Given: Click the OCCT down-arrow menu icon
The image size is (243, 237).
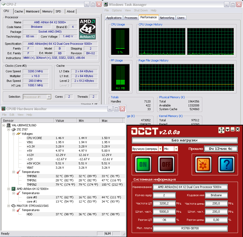Looking at the screenshot, I should pyautogui.click(x=227, y=129).
